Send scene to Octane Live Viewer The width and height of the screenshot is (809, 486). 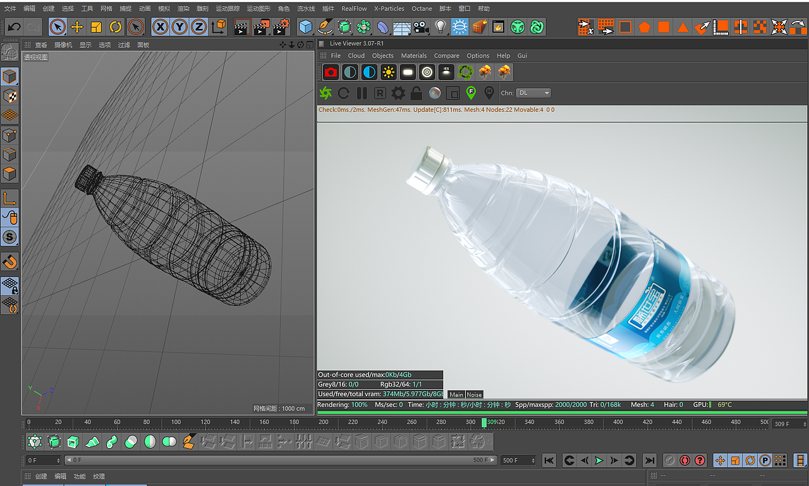tap(325, 93)
